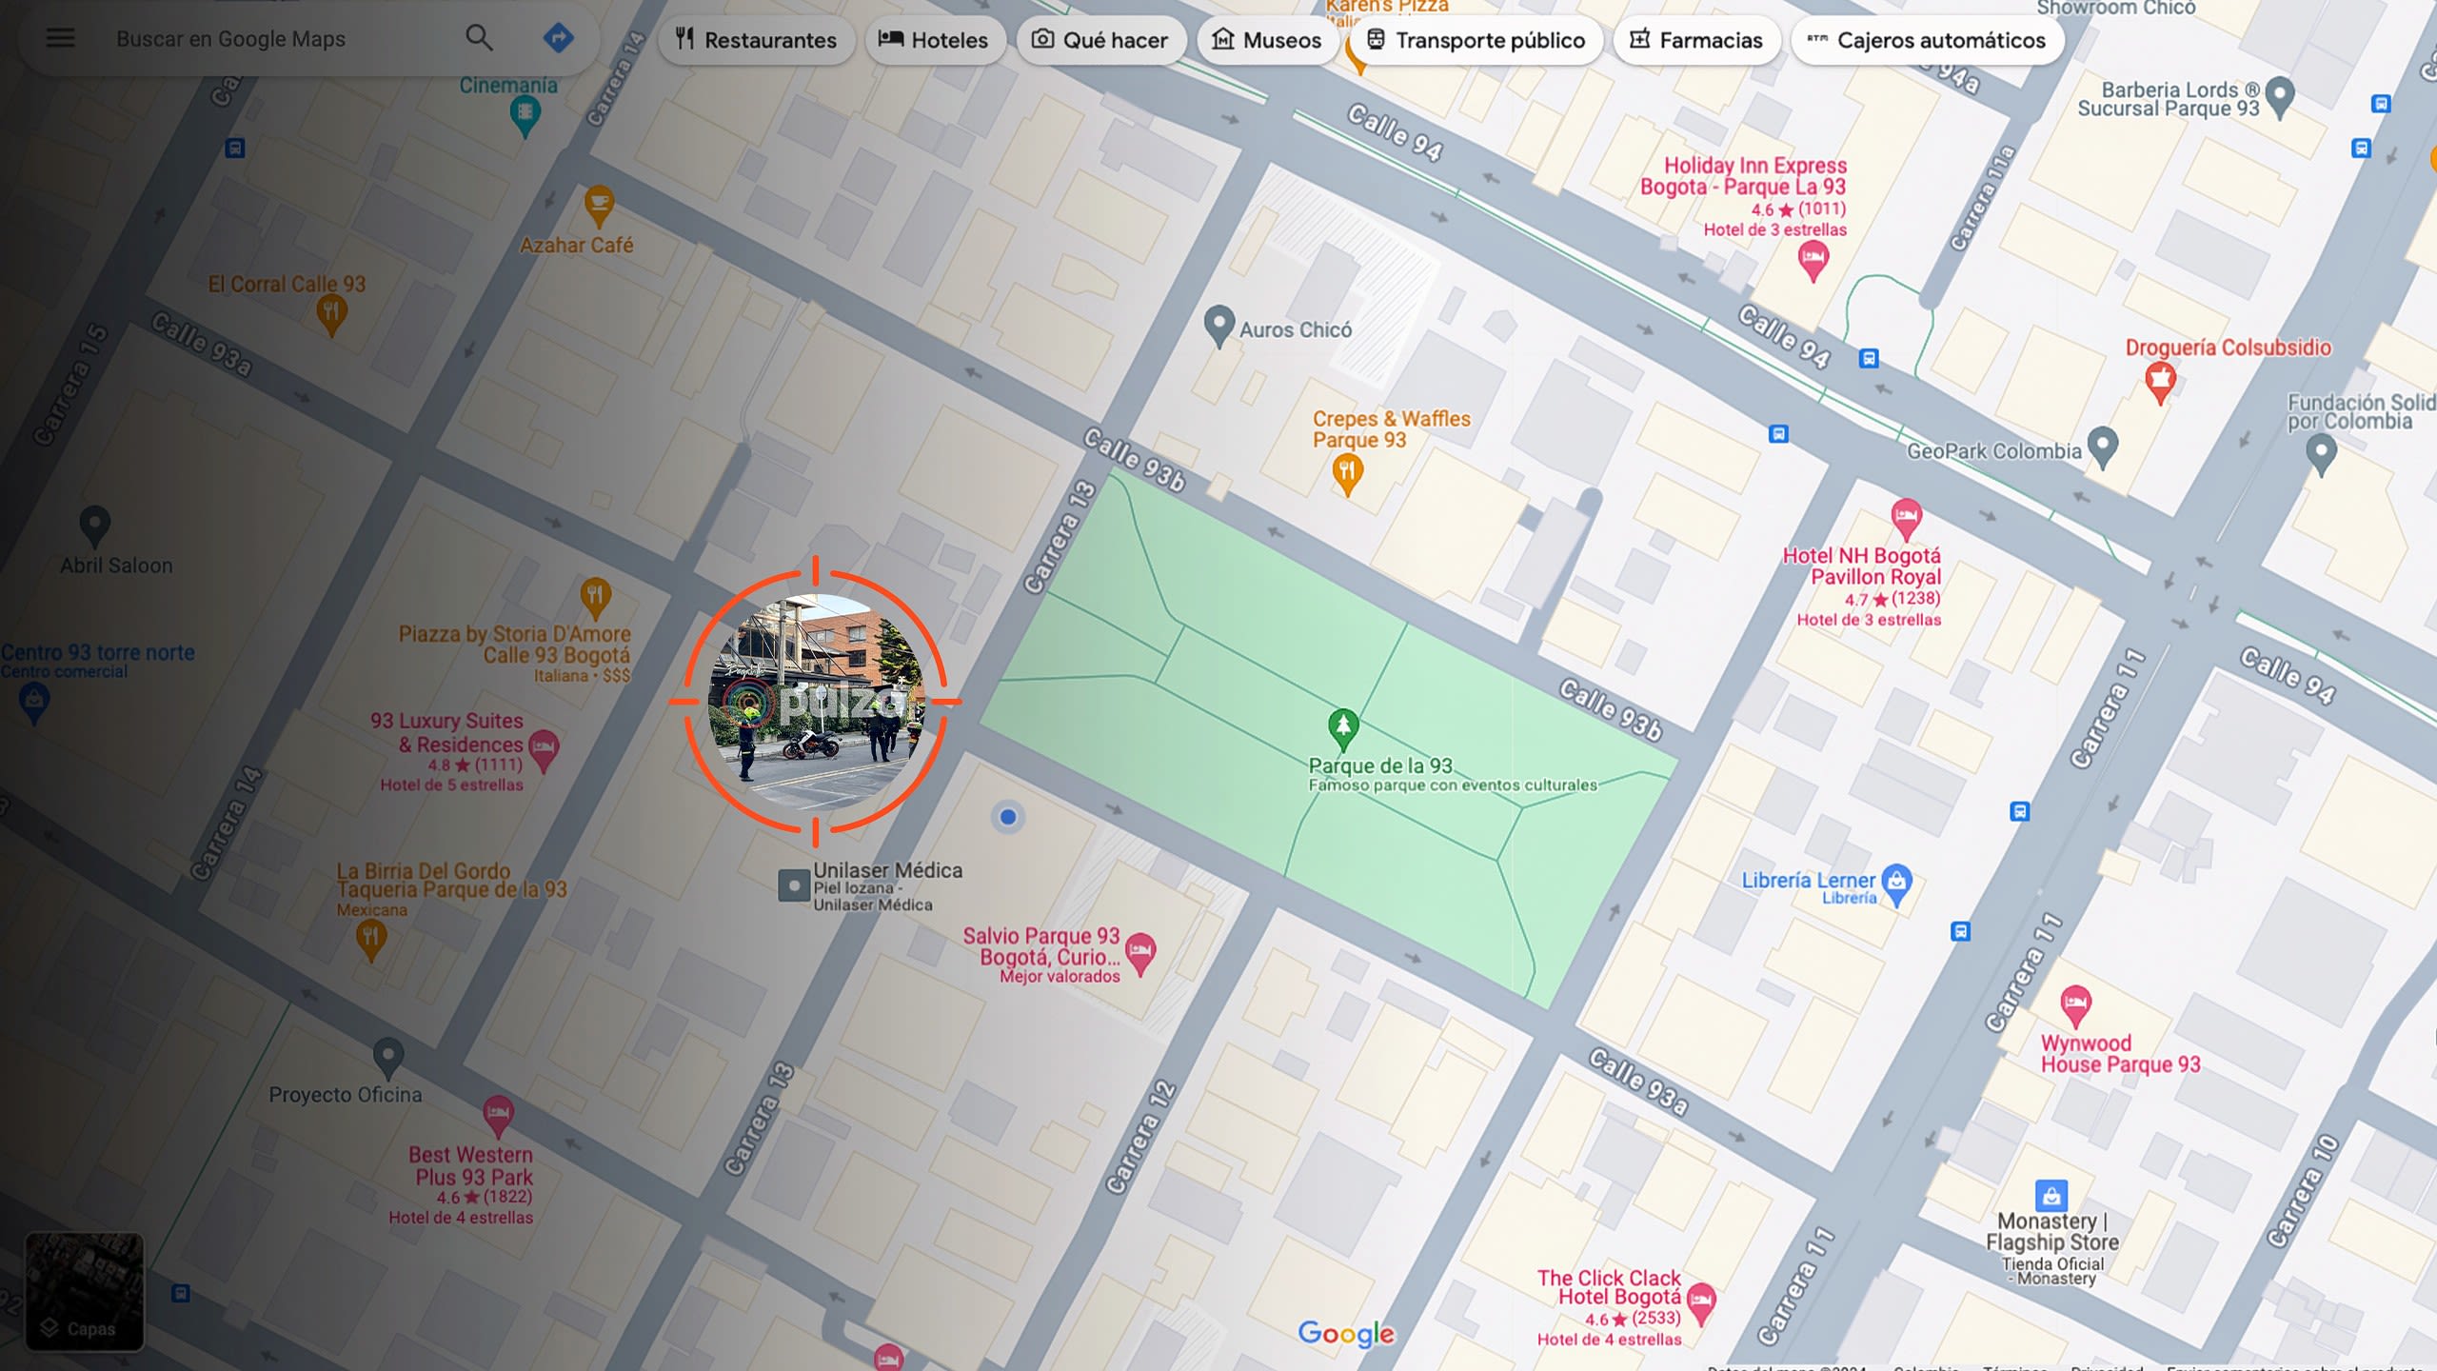Click the 93 Luxury Suites hotel pin
This screenshot has width=2437, height=1371.
click(544, 750)
